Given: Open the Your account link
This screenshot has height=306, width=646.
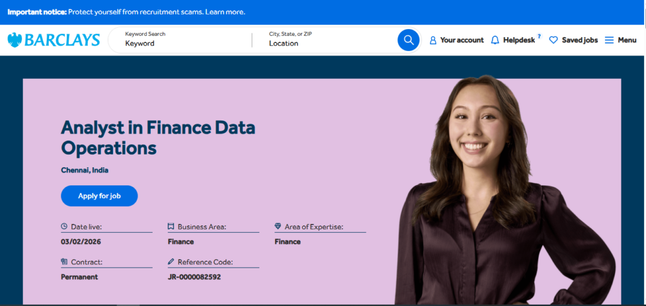Looking at the screenshot, I should click(x=462, y=40).
